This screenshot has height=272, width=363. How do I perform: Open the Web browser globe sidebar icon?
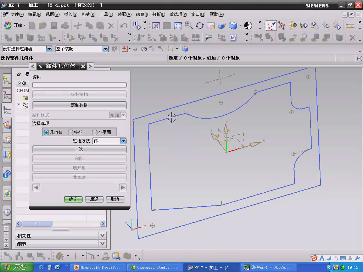tap(7, 193)
